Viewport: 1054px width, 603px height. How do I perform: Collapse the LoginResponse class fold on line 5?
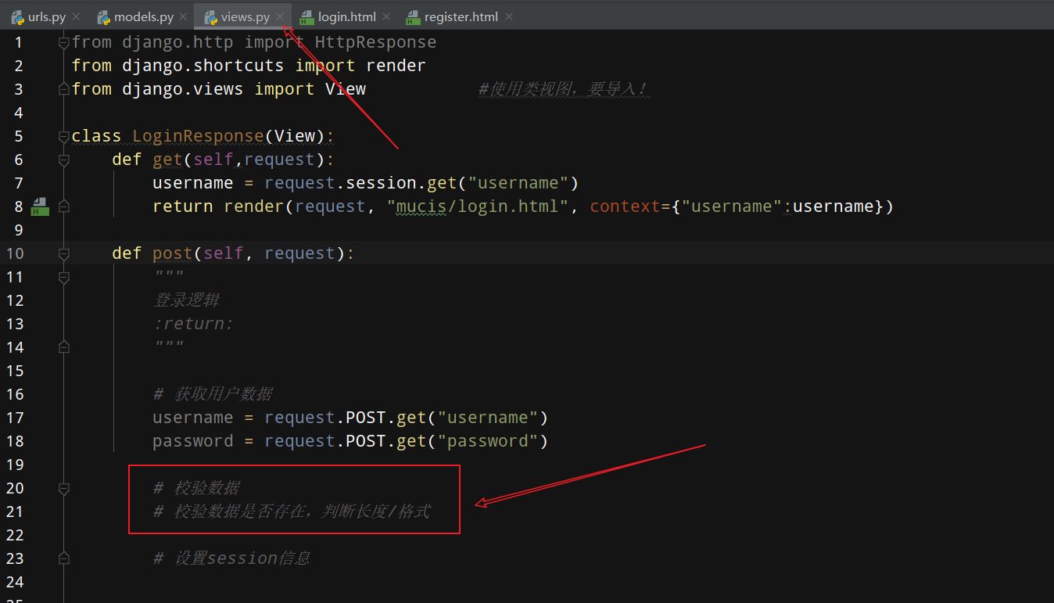click(64, 136)
